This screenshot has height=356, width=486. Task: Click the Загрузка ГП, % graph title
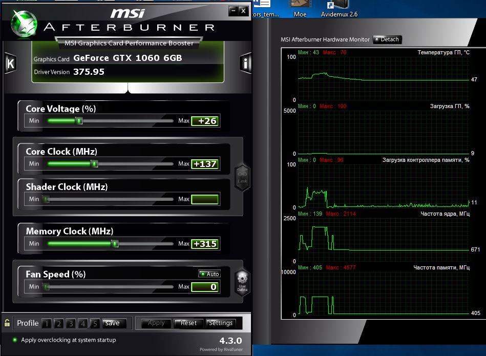click(x=450, y=106)
